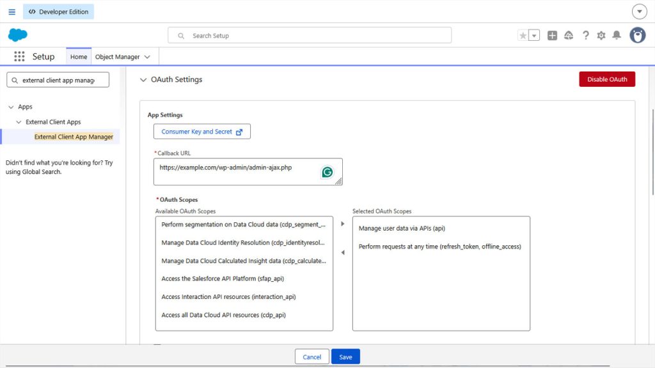Select Perform segmentation on Data Cloud scope
Screen dimensions: 655x368
point(244,224)
